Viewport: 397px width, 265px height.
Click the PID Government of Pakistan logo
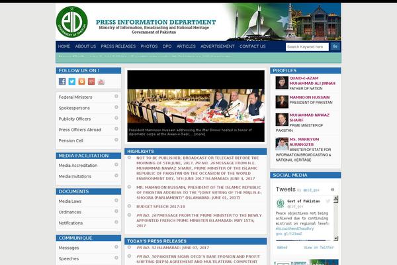coord(71,22)
